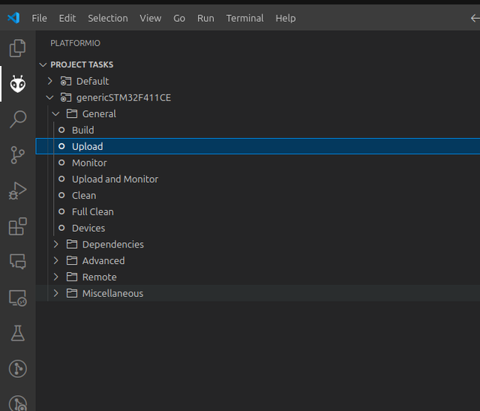Click the PlatformIO alien icon
Screen dimensions: 480x411
click(18, 83)
